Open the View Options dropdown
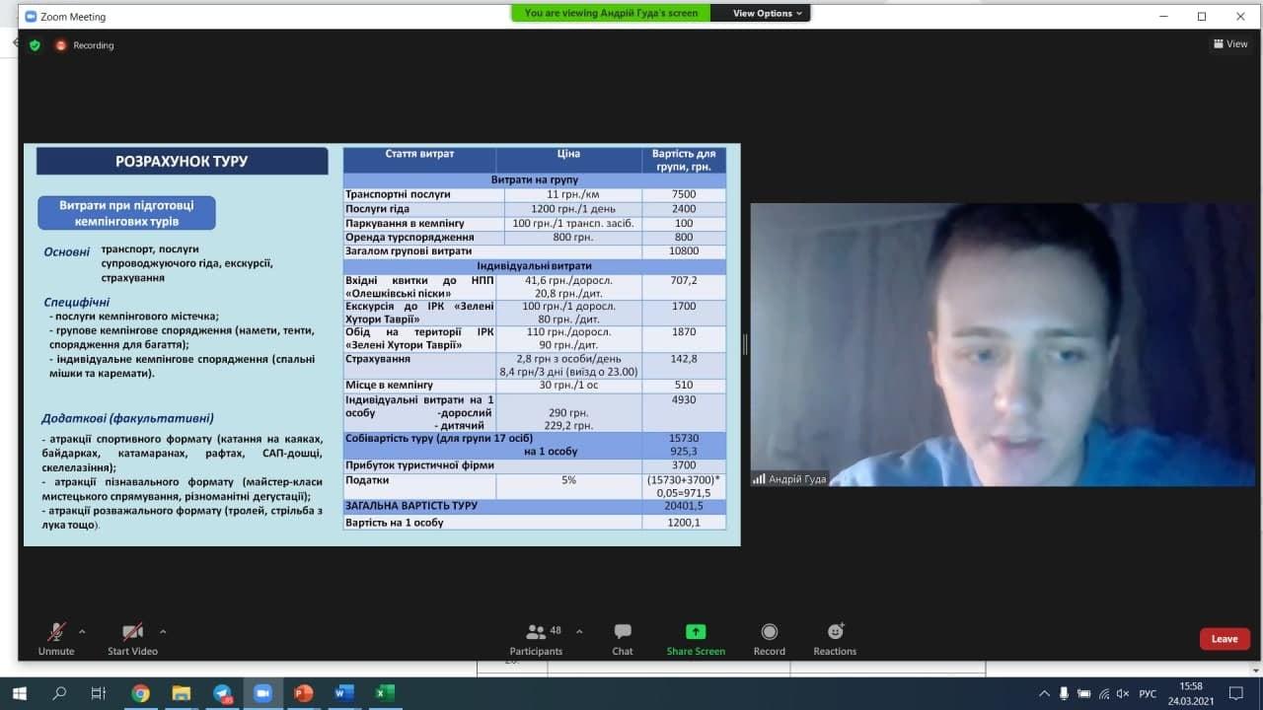This screenshot has width=1263, height=710. click(769, 13)
